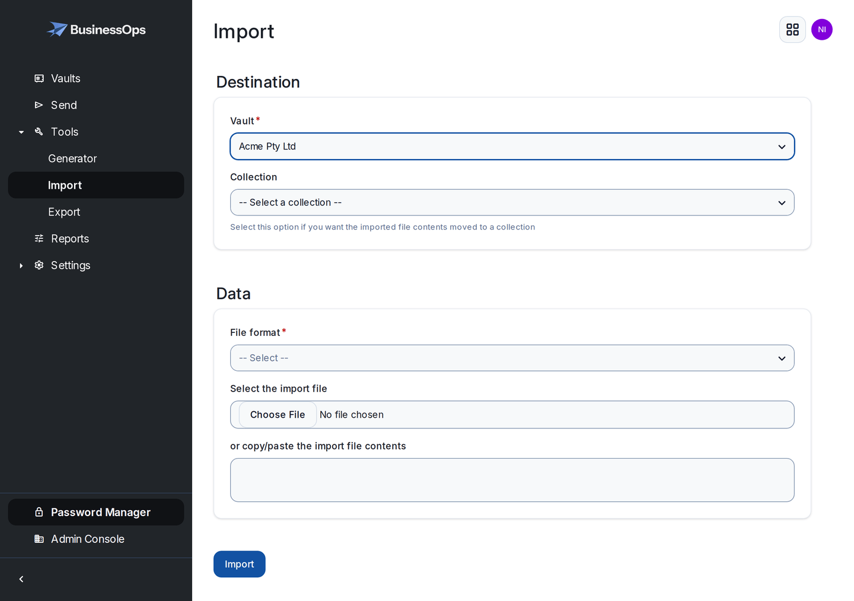Click the Send arrow icon

tap(39, 105)
